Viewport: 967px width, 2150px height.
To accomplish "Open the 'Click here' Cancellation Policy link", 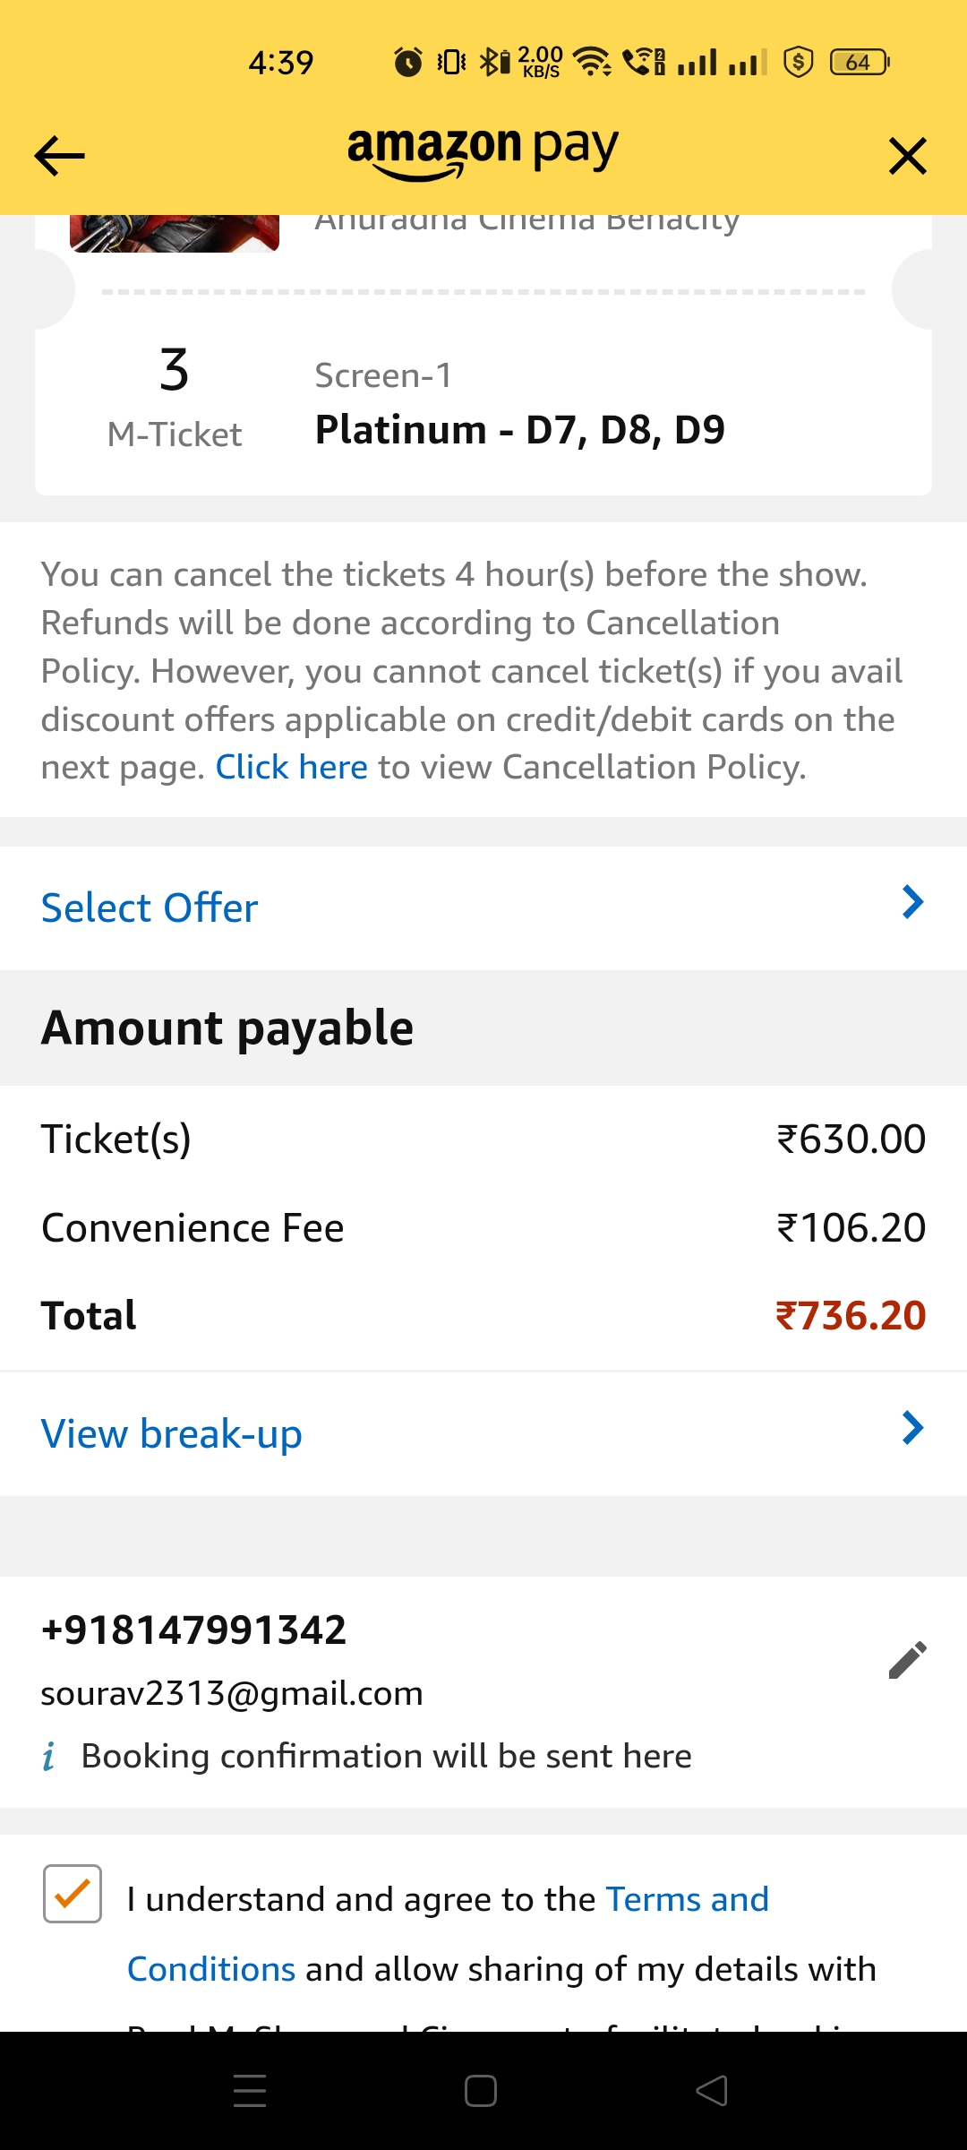I will pos(292,768).
